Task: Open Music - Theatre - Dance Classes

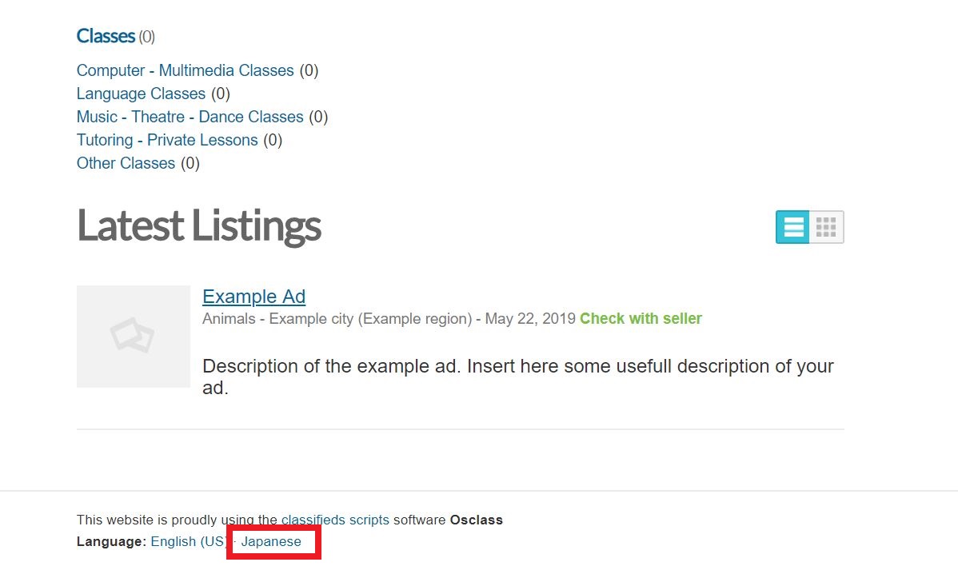Action: point(190,117)
